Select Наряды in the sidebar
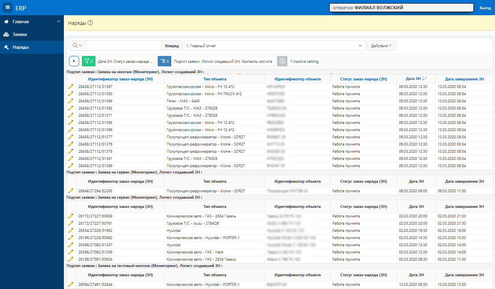 coord(20,47)
